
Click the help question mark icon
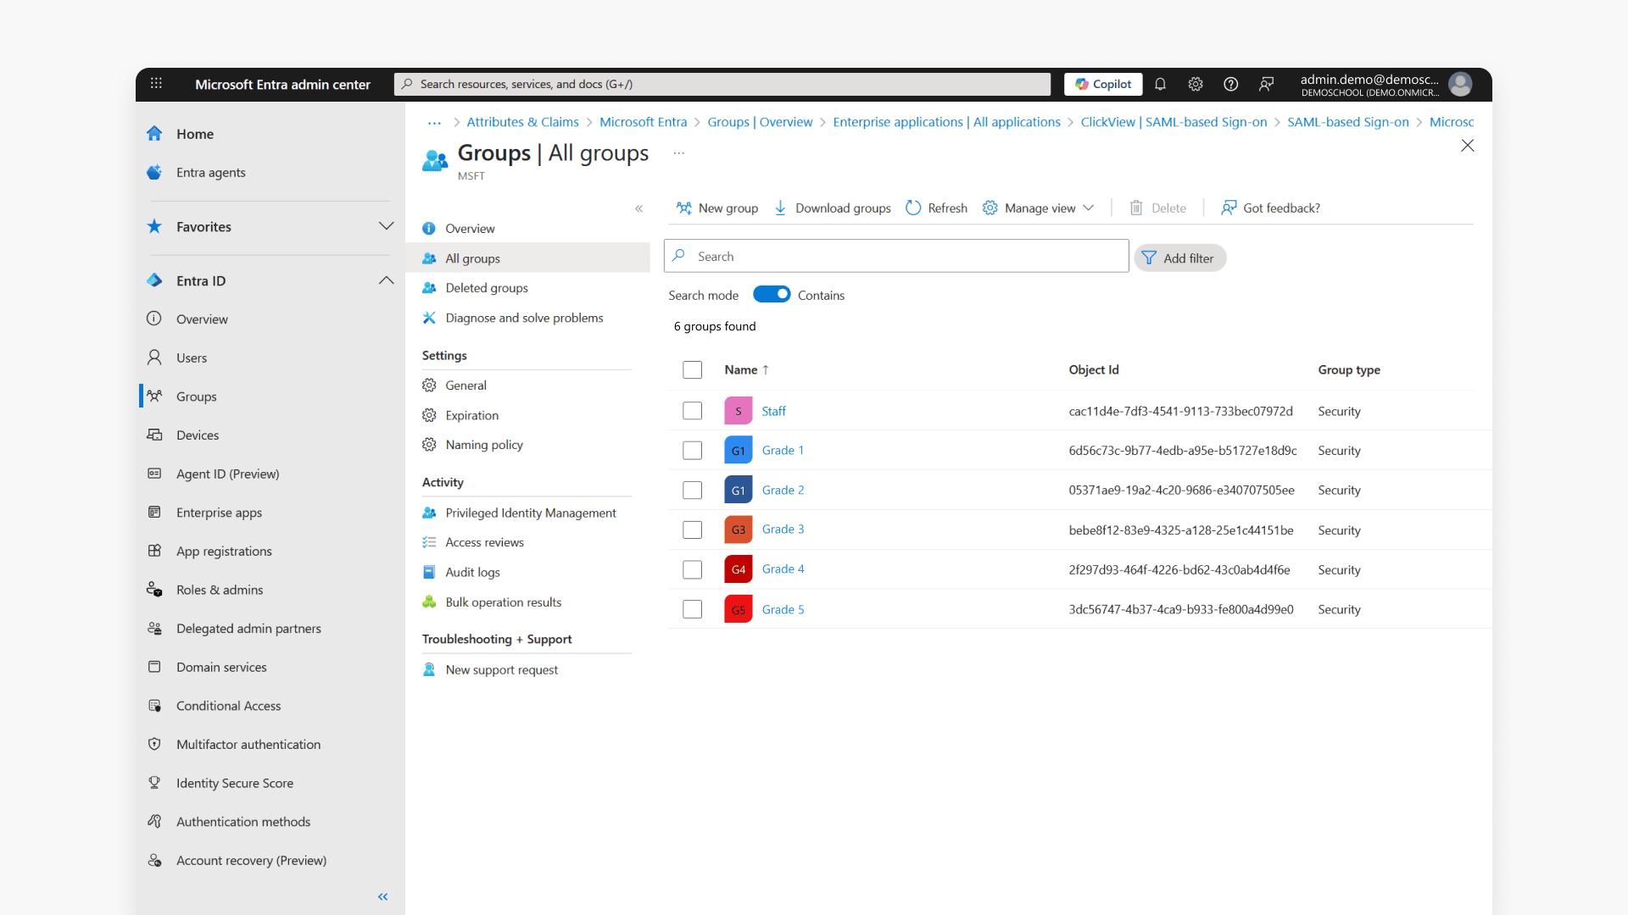coord(1230,84)
